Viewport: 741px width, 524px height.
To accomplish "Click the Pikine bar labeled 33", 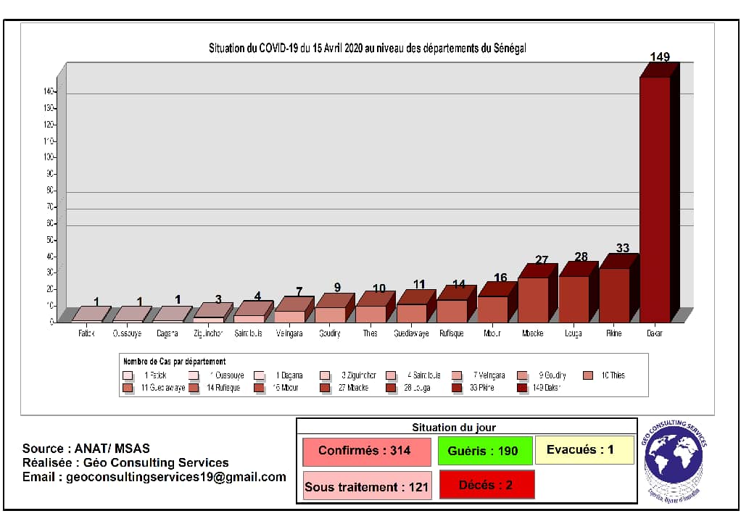I will pyautogui.click(x=614, y=295).
